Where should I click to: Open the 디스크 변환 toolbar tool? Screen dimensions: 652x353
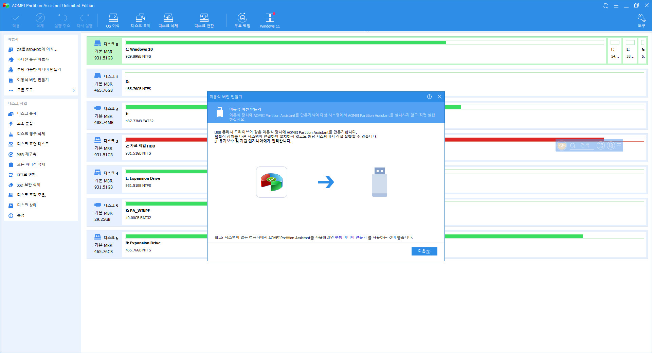pos(204,20)
